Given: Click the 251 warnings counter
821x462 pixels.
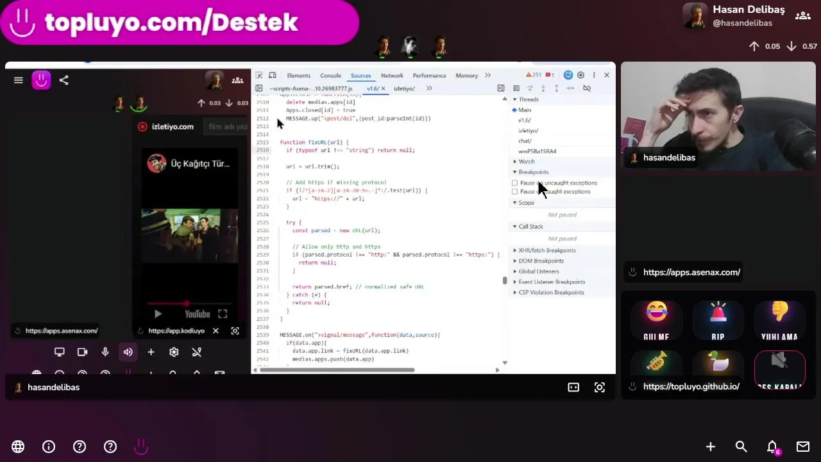Looking at the screenshot, I should pos(533,76).
